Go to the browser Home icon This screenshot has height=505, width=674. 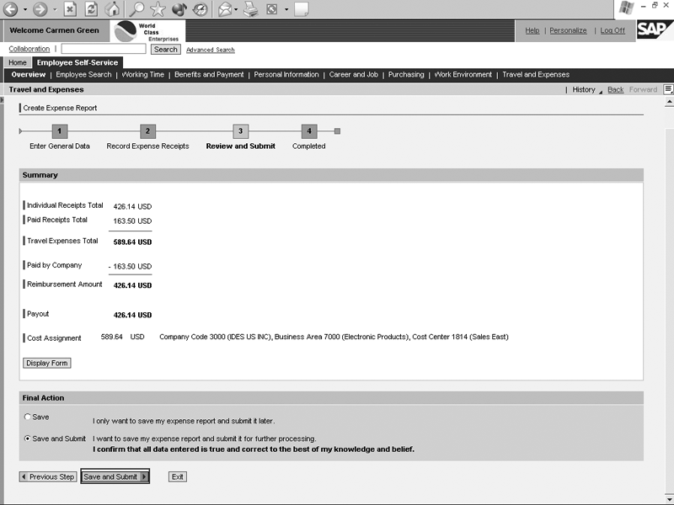coord(113,8)
